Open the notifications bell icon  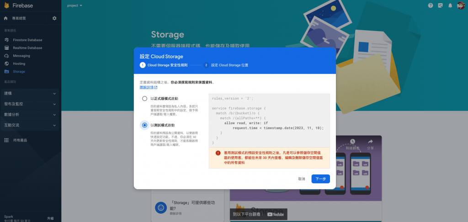(x=450, y=5)
